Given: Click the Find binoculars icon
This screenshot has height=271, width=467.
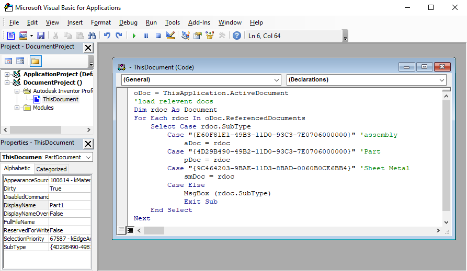Looking at the screenshot, I should coord(92,36).
